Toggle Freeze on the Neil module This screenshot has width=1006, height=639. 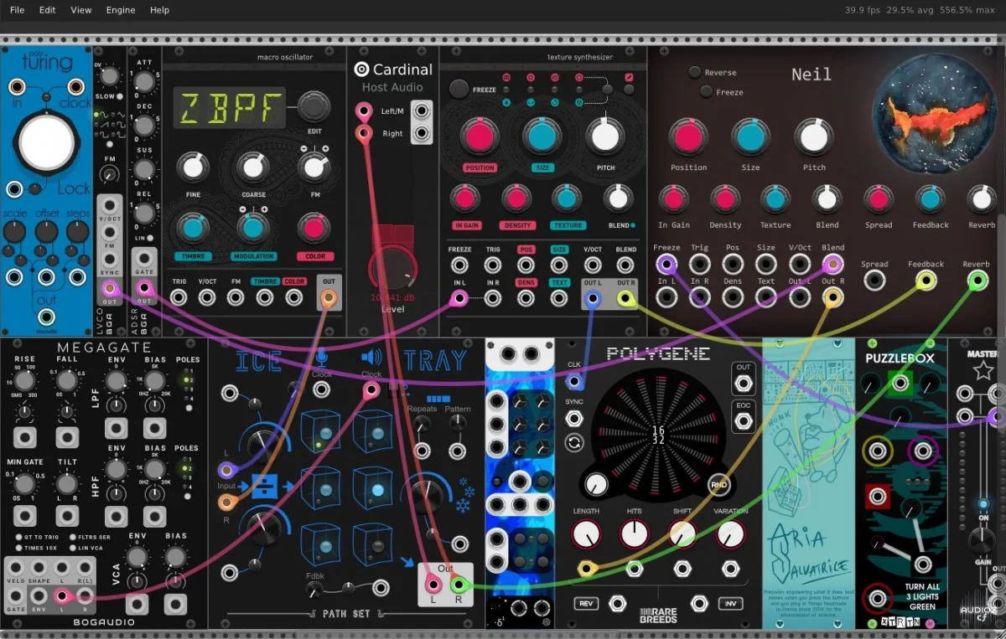(x=708, y=91)
